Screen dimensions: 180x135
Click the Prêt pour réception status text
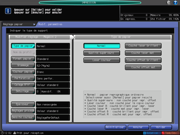click(x=30, y=133)
